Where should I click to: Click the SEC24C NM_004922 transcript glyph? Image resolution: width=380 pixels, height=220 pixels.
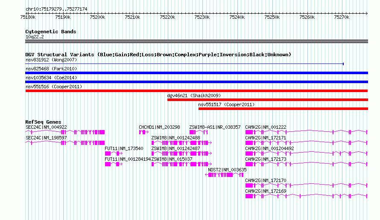pos(65,132)
